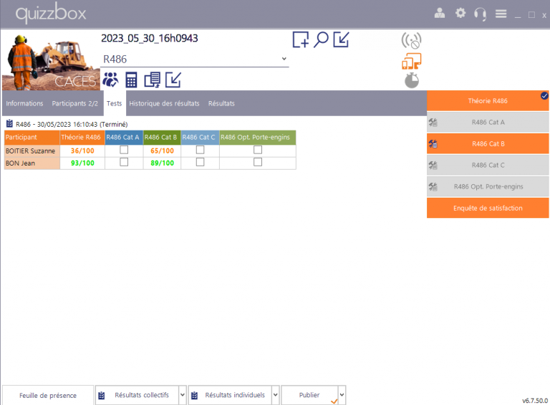550x405 pixels.
Task: Open the headset support icon
Action: (481, 14)
